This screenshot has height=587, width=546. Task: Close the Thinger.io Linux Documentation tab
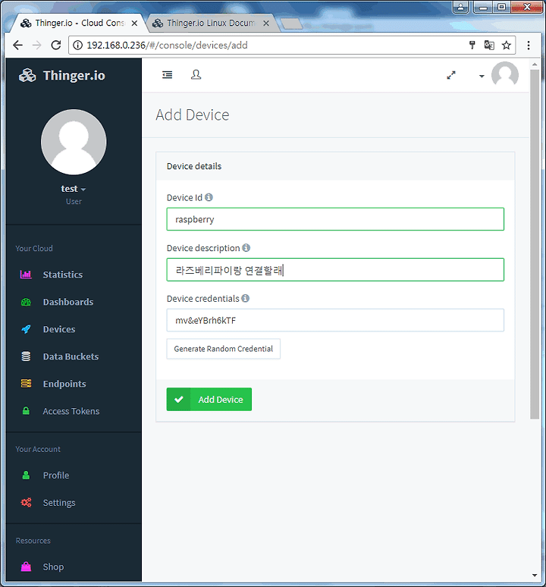(x=266, y=24)
